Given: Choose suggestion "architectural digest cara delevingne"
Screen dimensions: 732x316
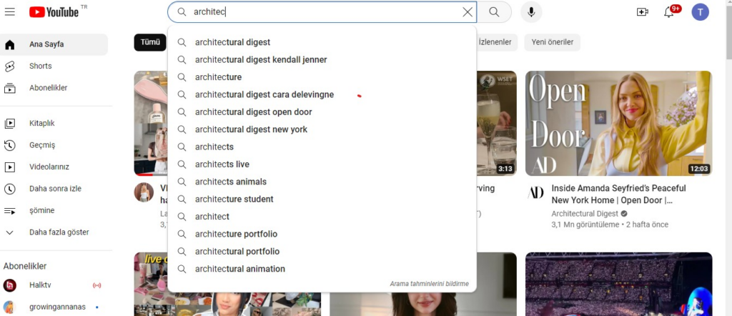Looking at the screenshot, I should [x=322, y=95].
